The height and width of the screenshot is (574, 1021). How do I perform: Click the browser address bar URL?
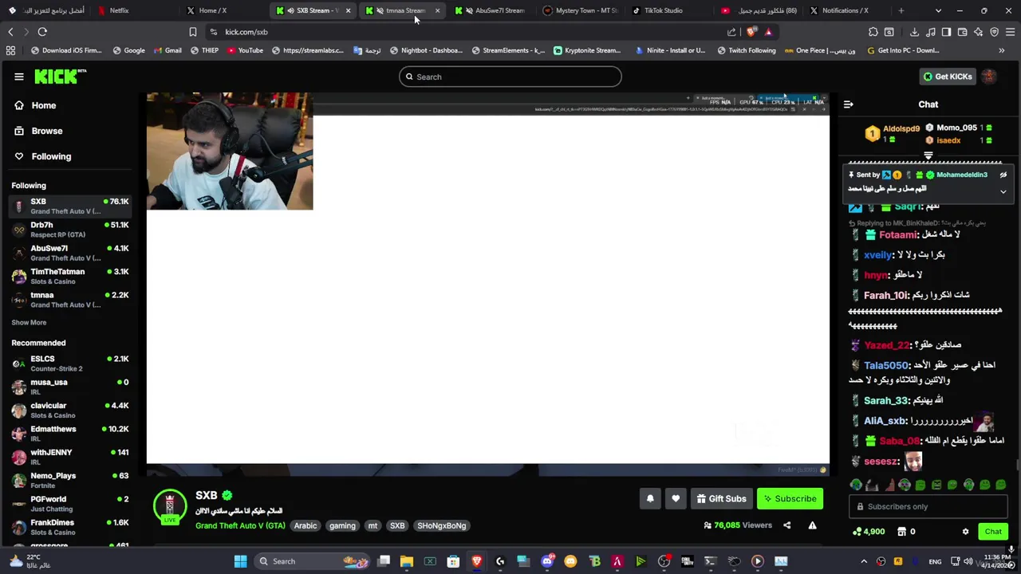coord(246,32)
